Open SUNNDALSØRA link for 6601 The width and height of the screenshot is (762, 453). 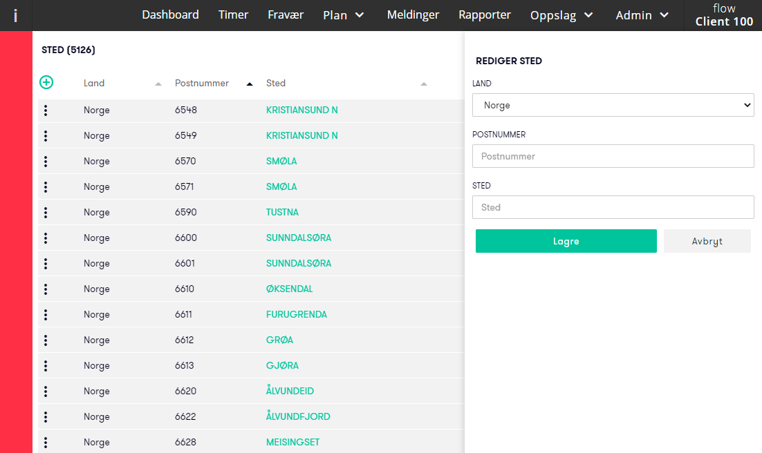299,264
